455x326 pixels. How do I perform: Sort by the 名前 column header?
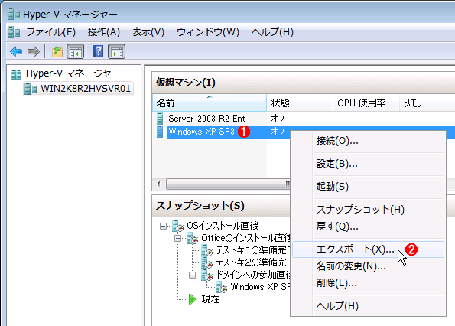[210, 103]
